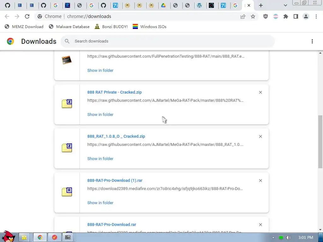Switch to the Google Drive tab
Screen dimensions: 323x242
(163, 5)
